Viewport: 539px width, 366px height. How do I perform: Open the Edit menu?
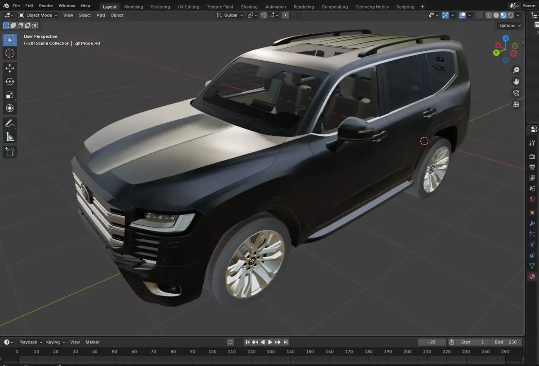click(29, 6)
